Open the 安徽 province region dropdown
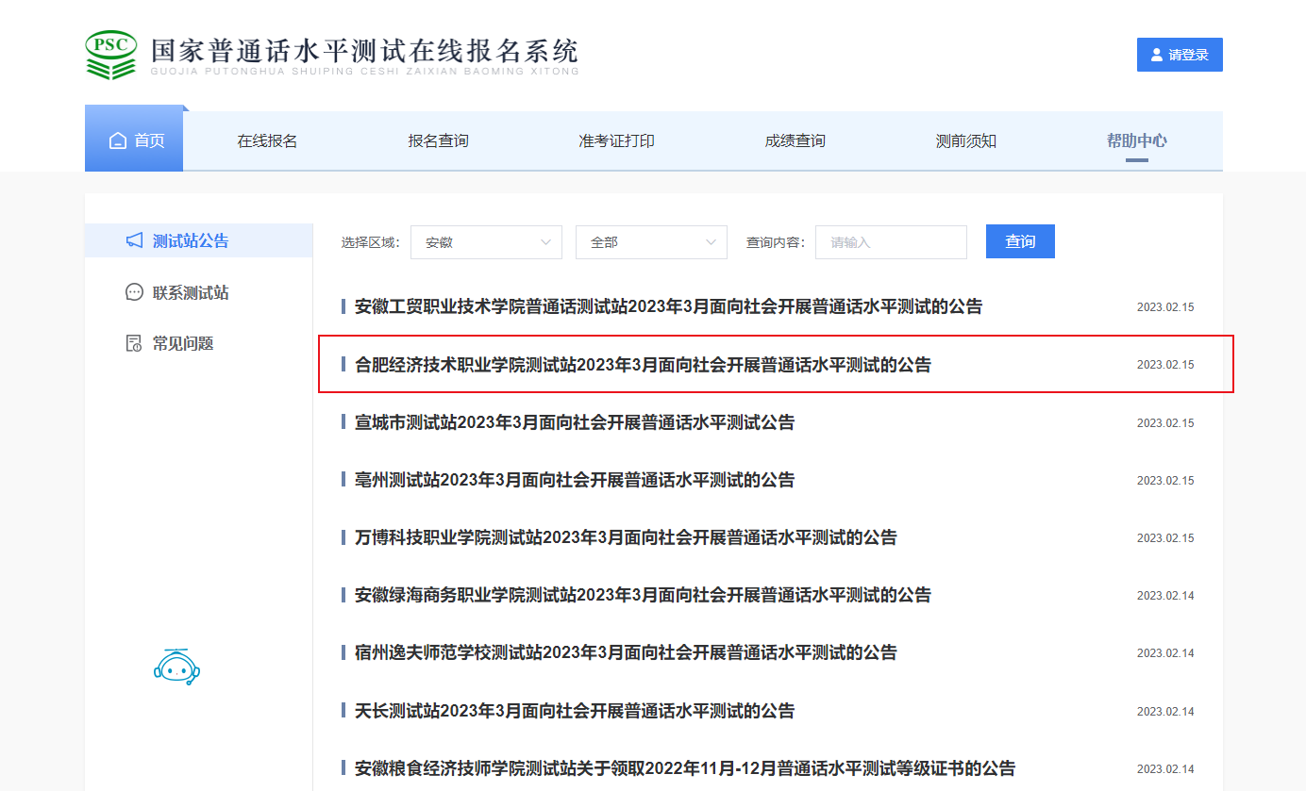The image size is (1306, 791). pos(486,242)
